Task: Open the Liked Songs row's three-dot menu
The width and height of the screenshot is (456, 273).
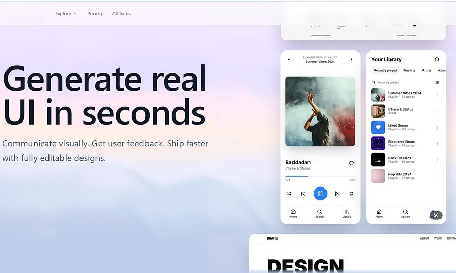Action: point(437,127)
